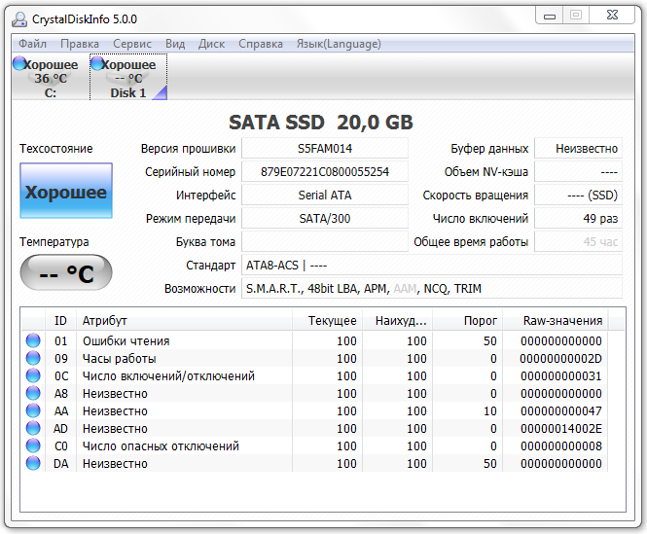The height and width of the screenshot is (534, 647).
Task: Click the 45 час power-on hours field
Action: (579, 242)
